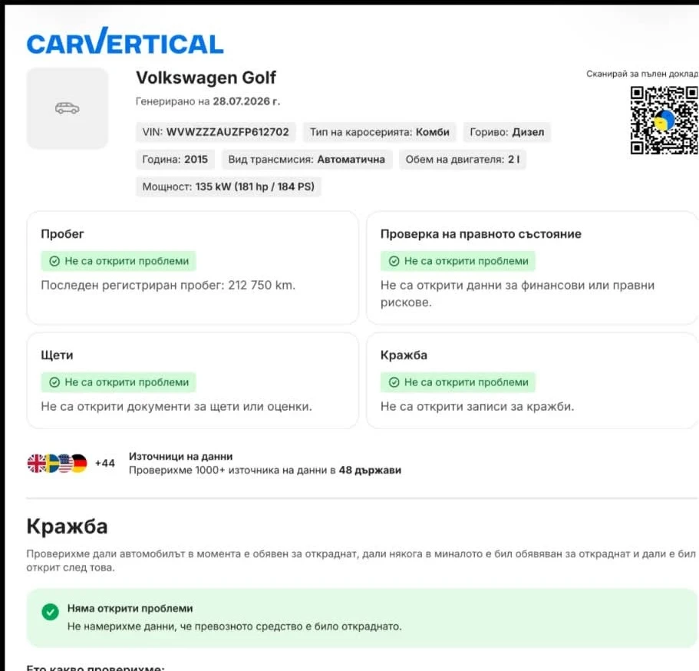Viewport: 699px width, 671px height.
Task: Select the Обем на двигателя: 2 l tag
Action: pyautogui.click(x=462, y=159)
